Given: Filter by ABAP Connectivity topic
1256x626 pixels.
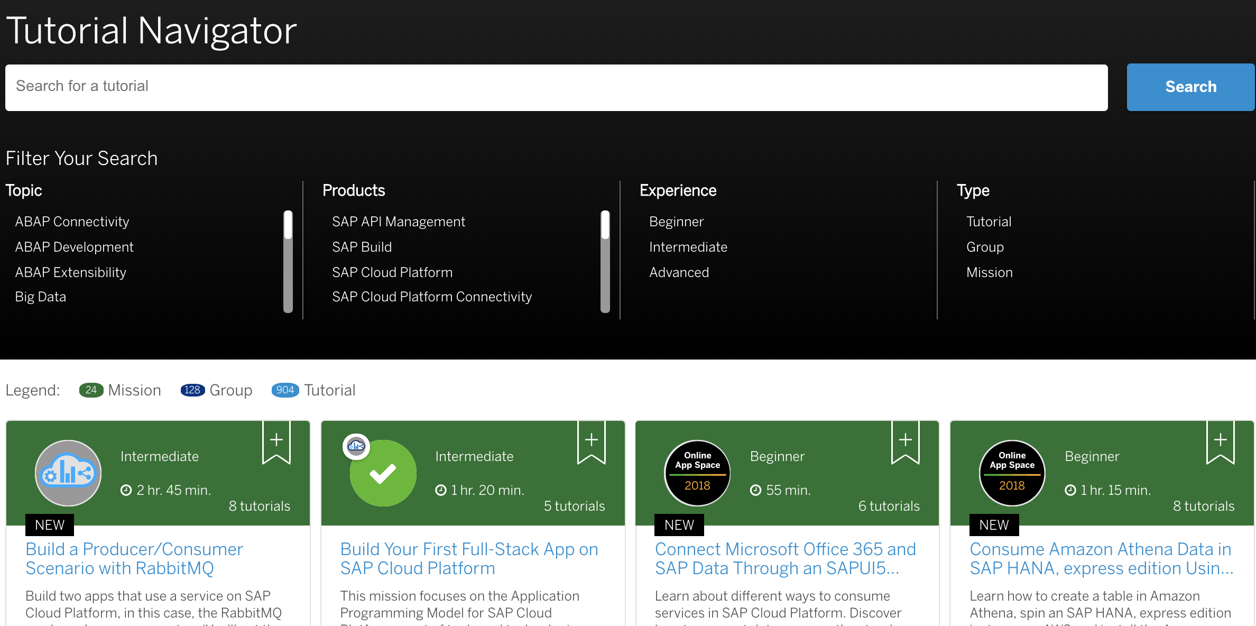Looking at the screenshot, I should (x=72, y=222).
